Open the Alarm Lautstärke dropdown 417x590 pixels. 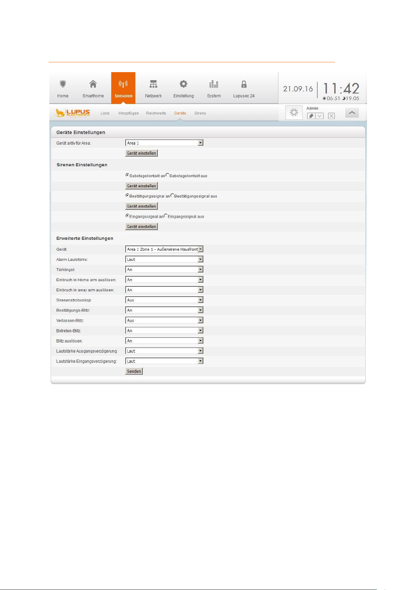164,259
